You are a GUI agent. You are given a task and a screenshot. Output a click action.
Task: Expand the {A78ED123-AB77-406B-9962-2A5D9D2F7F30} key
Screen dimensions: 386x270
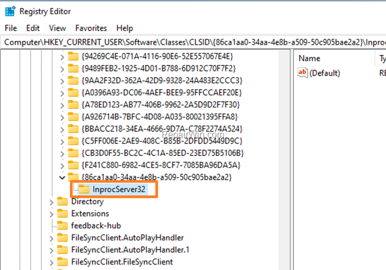tap(62, 106)
